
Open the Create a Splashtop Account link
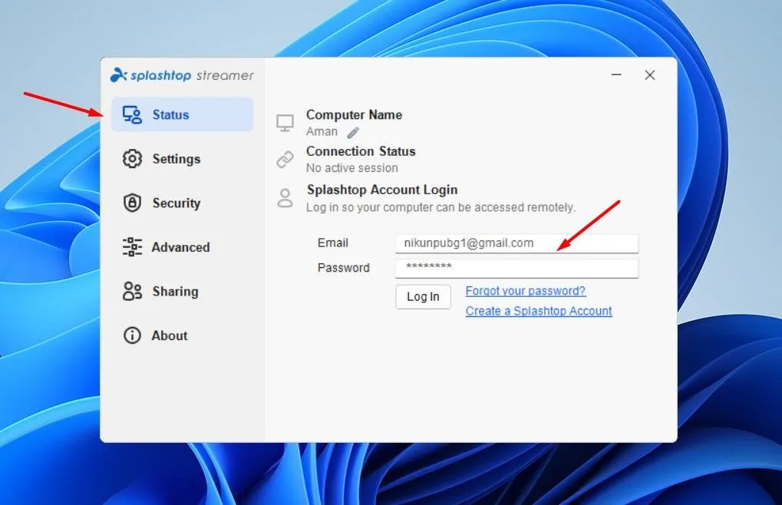coord(539,311)
